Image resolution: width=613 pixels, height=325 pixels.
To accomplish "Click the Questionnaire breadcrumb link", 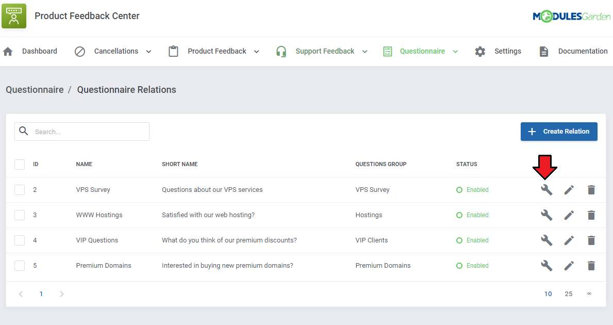I will click(x=35, y=90).
